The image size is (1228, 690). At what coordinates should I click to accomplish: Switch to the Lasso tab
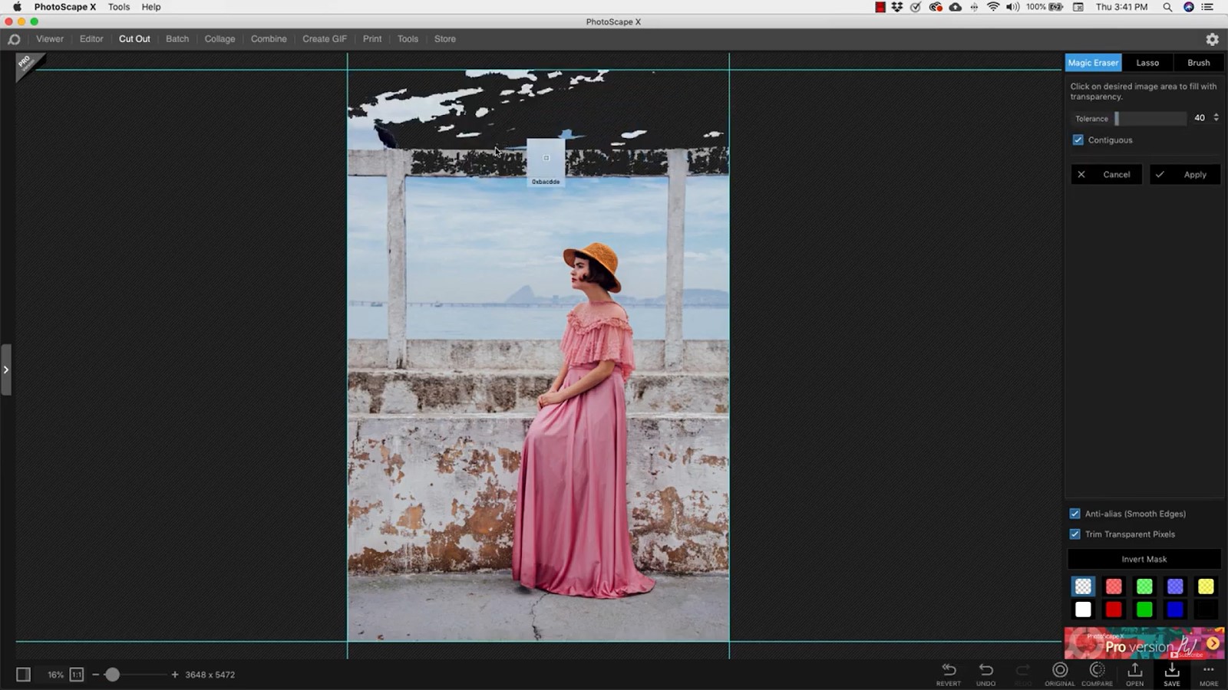click(x=1147, y=63)
